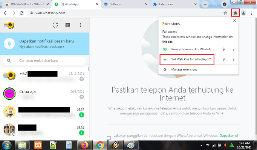Pin Privacy Extension For WhatsApp to toolbar
The height and width of the screenshot is (150, 257).
[x=223, y=49]
